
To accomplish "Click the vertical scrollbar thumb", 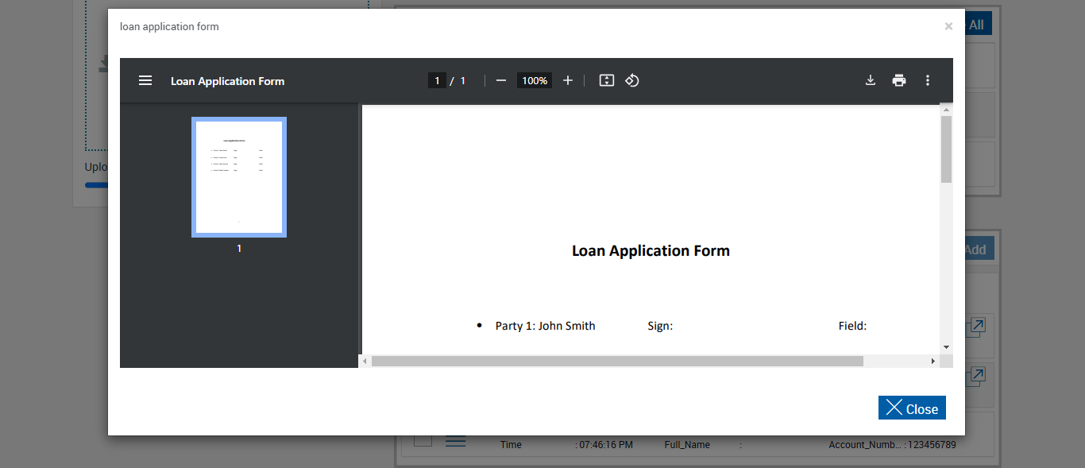I will pos(946,149).
